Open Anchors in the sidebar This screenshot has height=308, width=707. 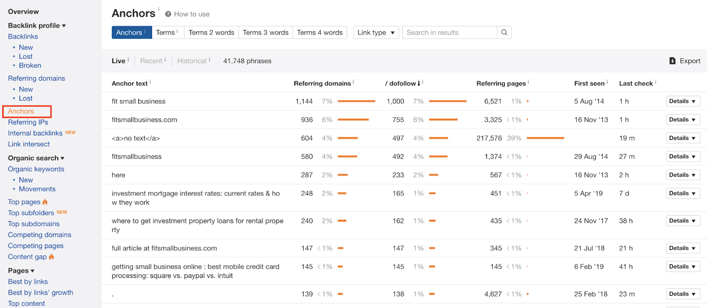click(21, 111)
